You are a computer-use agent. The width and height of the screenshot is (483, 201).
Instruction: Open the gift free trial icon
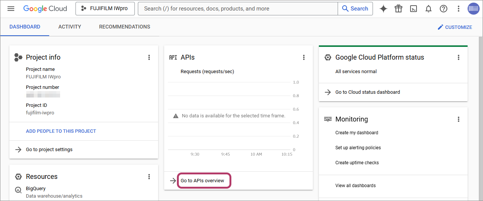click(x=398, y=9)
